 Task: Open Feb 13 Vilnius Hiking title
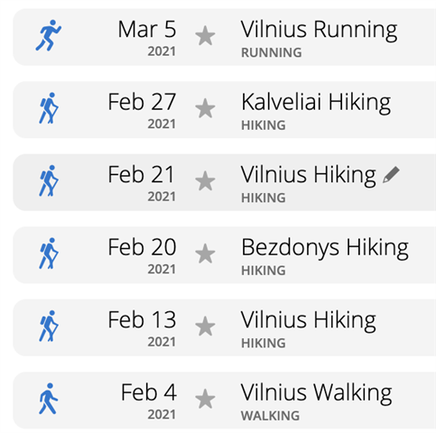tap(309, 321)
